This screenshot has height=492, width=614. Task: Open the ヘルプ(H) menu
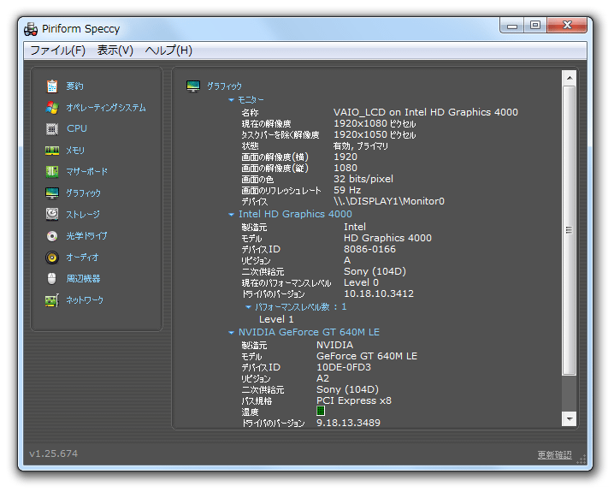(168, 50)
